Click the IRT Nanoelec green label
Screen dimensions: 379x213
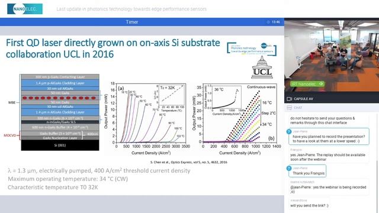[307, 84]
